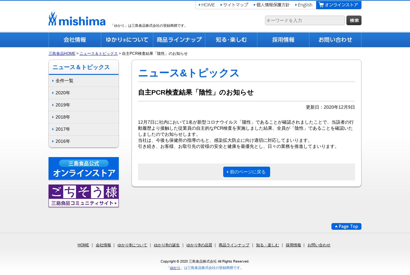This screenshot has height=275, width=410.
Task: Open footer 会社情報 link
Action: pos(103,245)
